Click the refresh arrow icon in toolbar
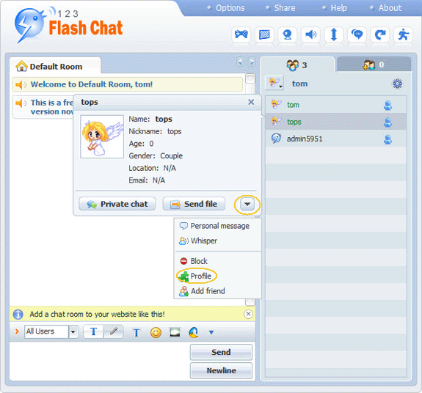 pos(380,34)
